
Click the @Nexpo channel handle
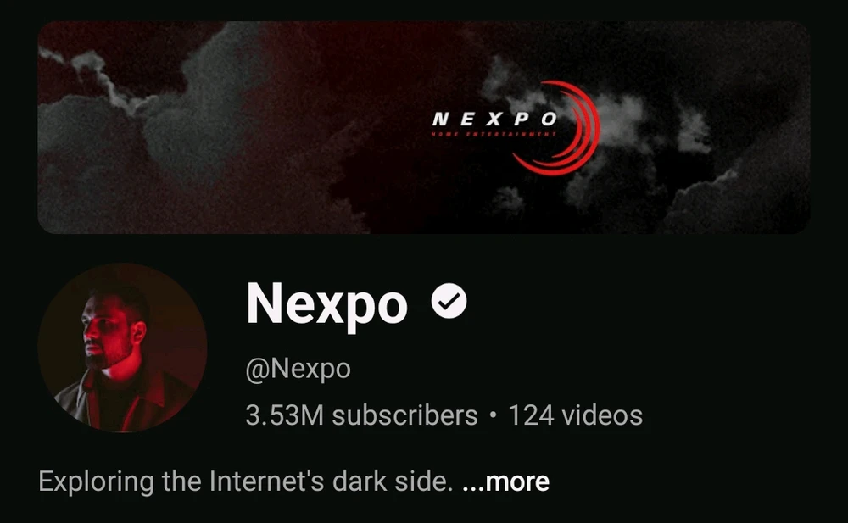coord(298,370)
